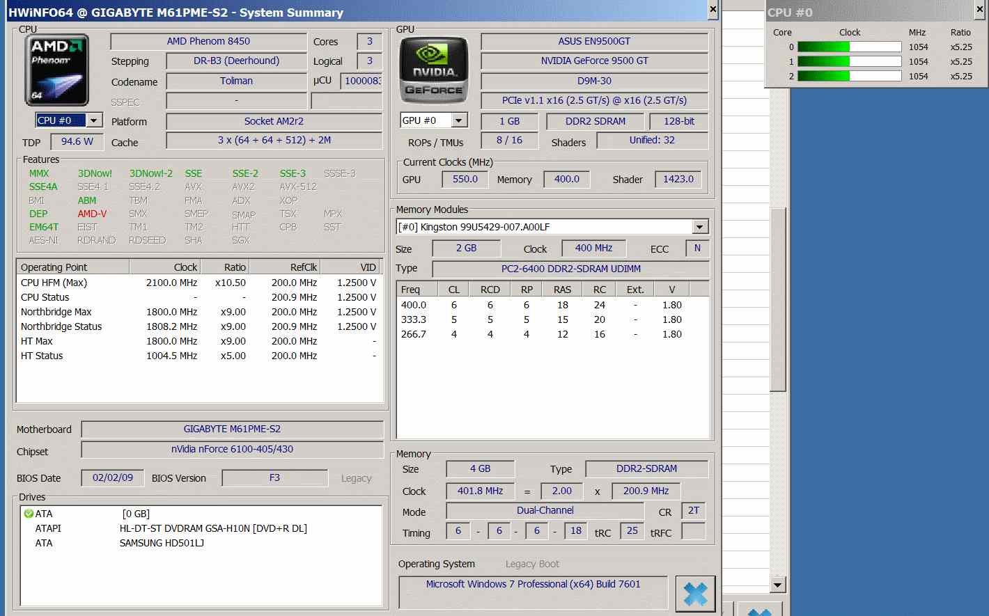Click the TDP 94.6 W field
Image resolution: width=989 pixels, height=616 pixels.
click(x=77, y=142)
